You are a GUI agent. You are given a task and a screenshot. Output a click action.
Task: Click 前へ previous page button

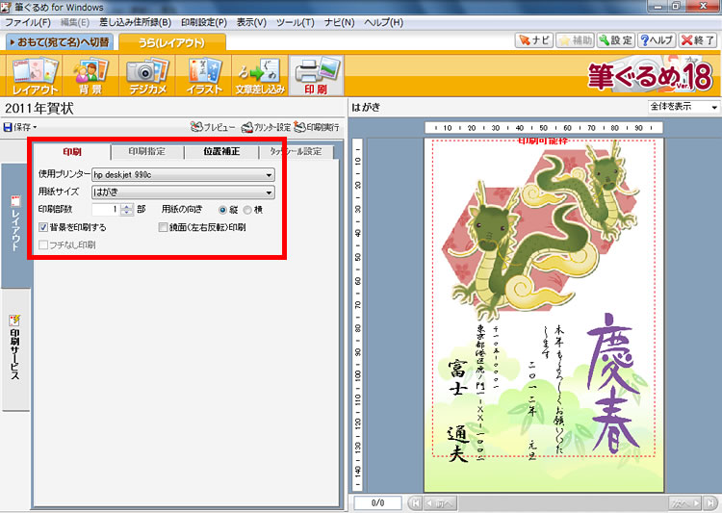click(440, 502)
